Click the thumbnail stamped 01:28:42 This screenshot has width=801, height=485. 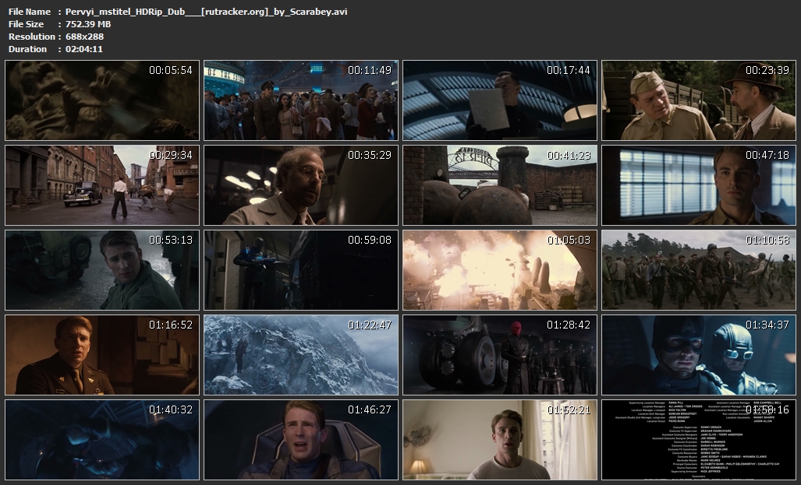[500, 356]
